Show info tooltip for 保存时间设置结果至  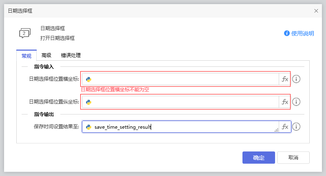pos(297,127)
